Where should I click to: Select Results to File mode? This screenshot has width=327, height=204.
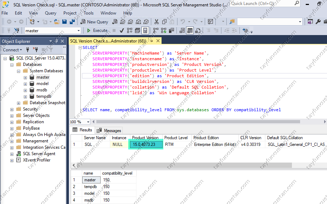198,30
